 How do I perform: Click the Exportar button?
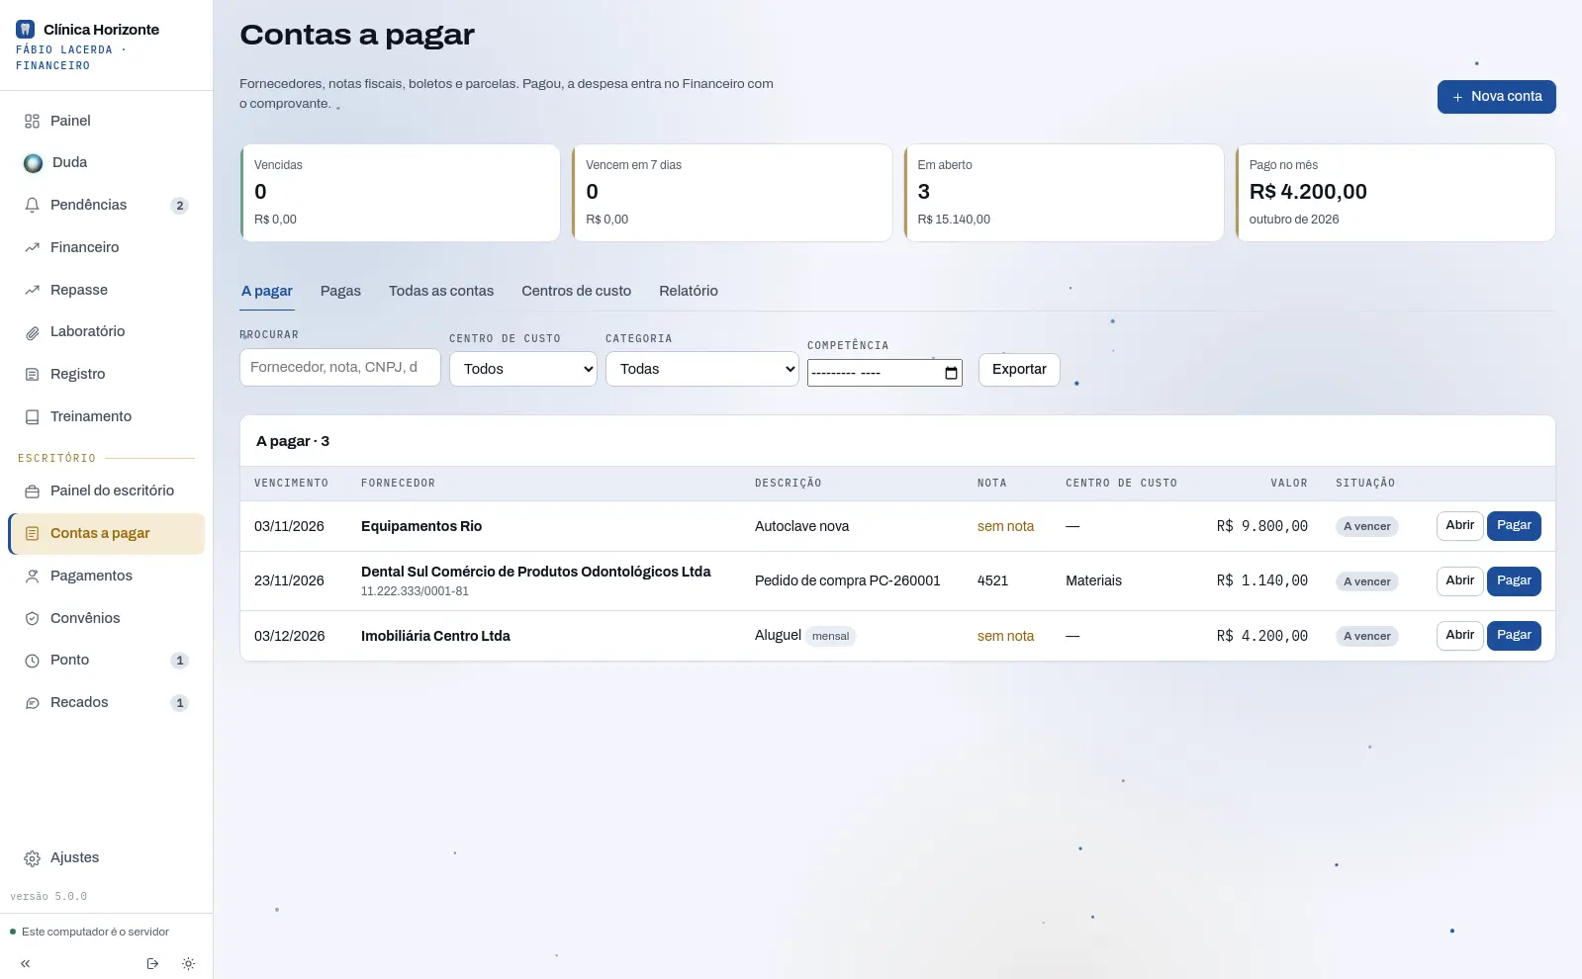1019,370
